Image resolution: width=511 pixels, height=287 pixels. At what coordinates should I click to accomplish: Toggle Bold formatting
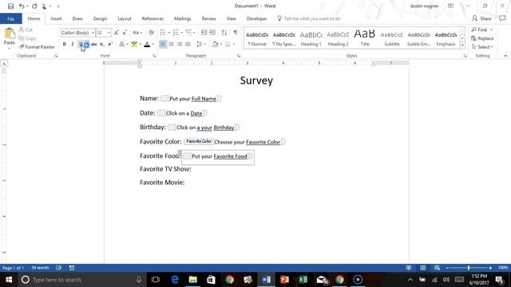(65, 45)
